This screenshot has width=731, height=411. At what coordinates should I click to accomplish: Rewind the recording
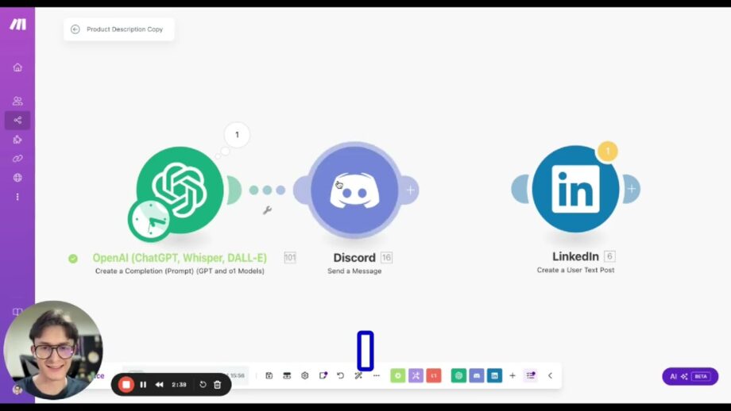pyautogui.click(x=160, y=385)
